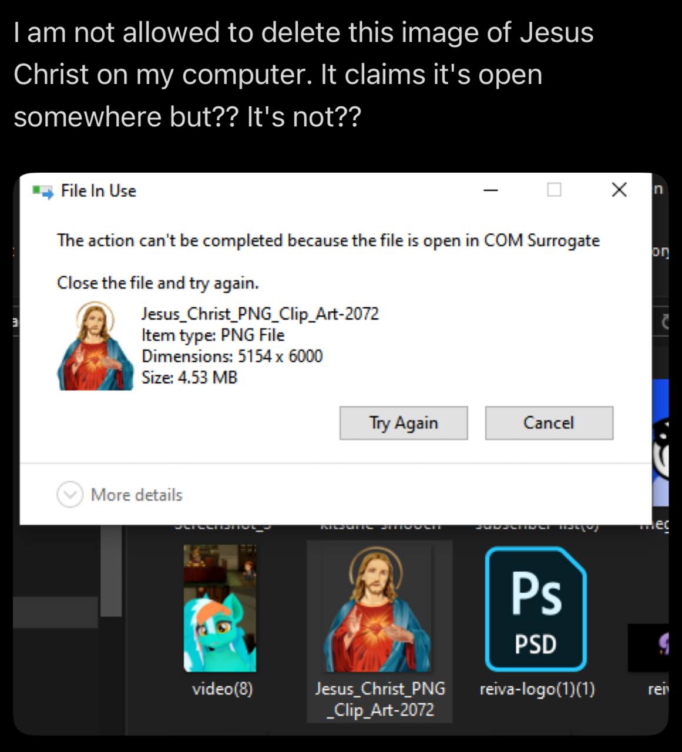
Task: Expand More details chevron
Action: pyautogui.click(x=70, y=495)
